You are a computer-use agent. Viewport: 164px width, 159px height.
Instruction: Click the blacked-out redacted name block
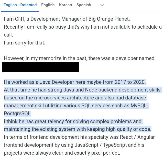coord(41,67)
